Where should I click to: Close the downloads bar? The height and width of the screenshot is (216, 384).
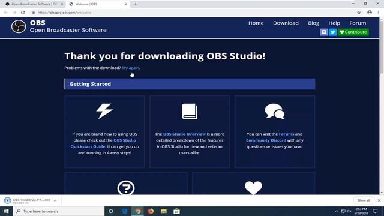click(379, 200)
